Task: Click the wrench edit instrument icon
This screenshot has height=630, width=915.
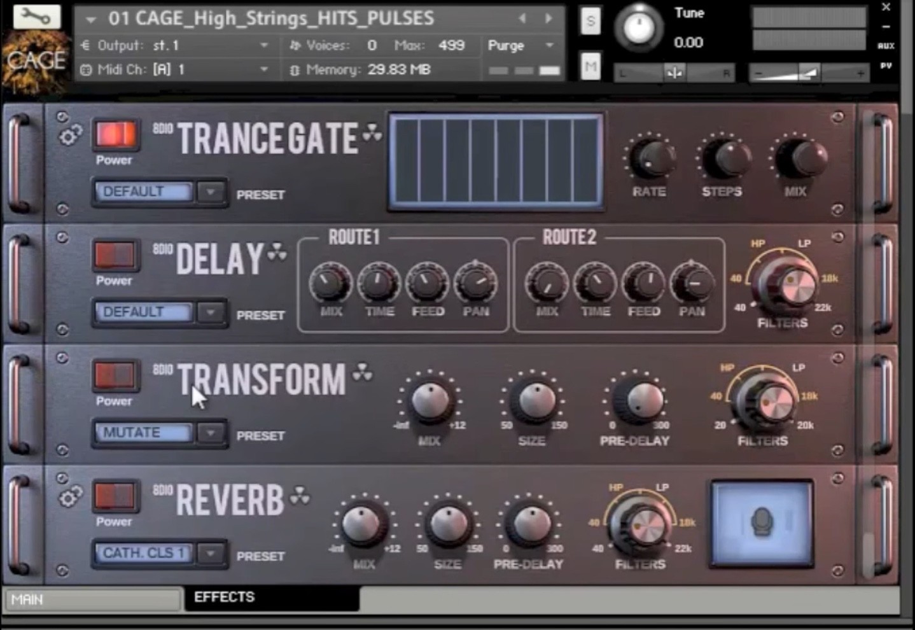Action: coord(37,17)
